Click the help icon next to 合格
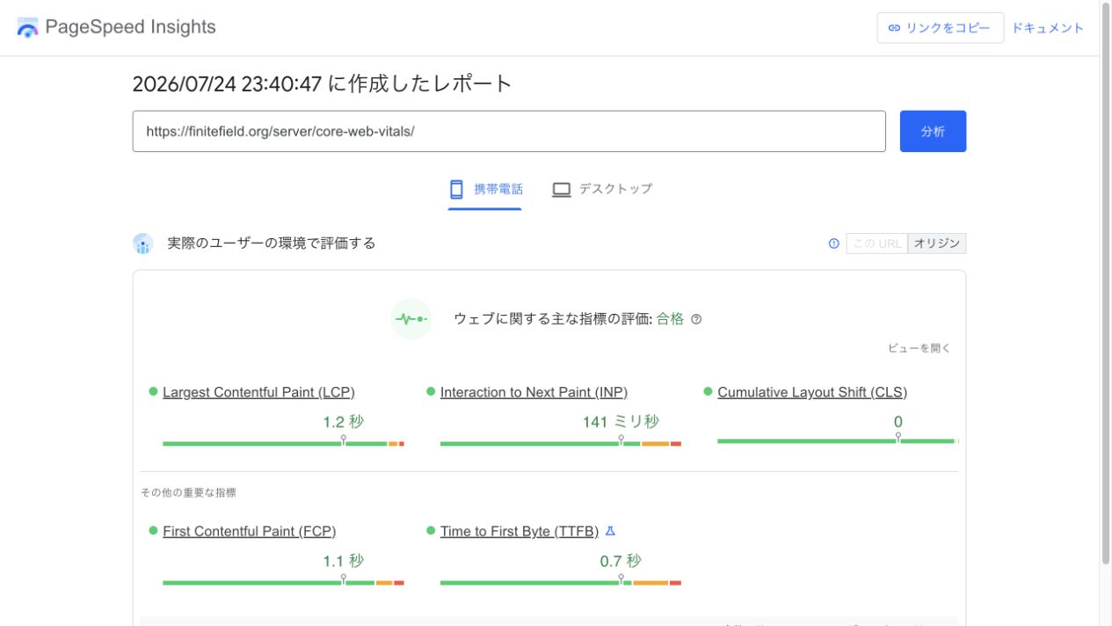1112x626 pixels. click(696, 319)
